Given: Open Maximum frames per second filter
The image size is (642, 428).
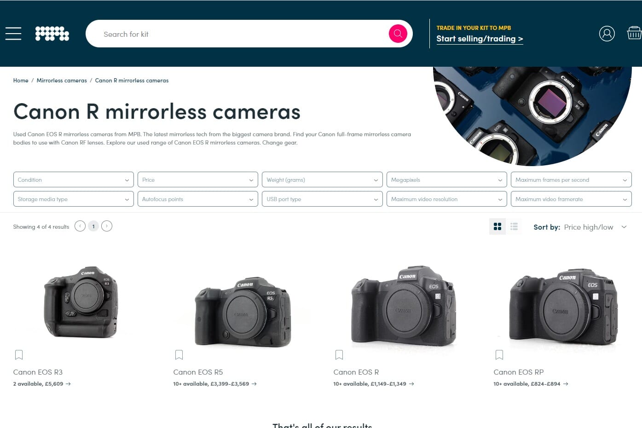Looking at the screenshot, I should (571, 179).
